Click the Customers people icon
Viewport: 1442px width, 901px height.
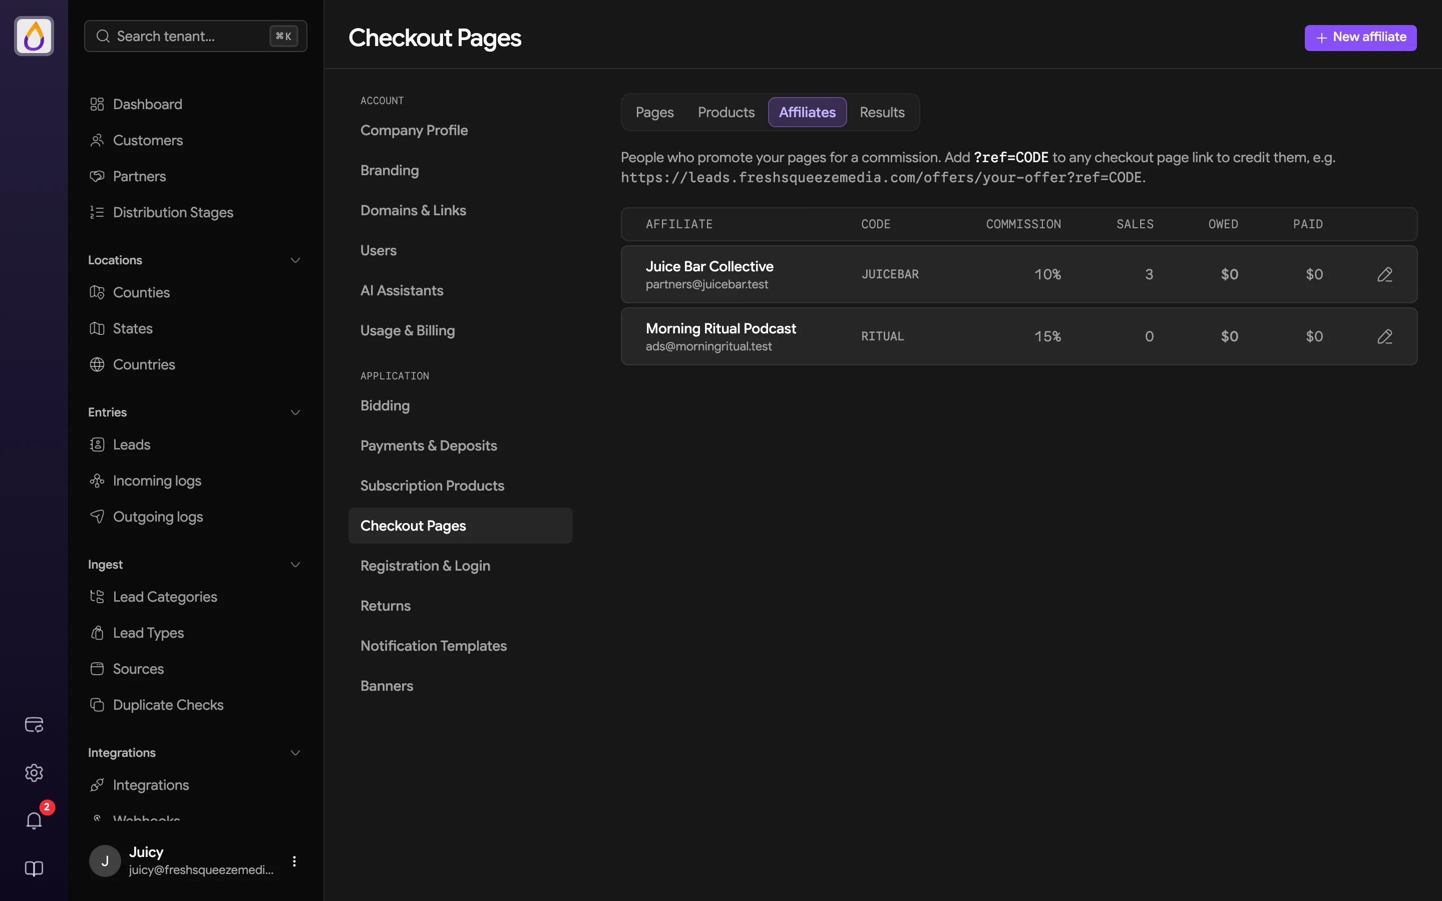97,140
